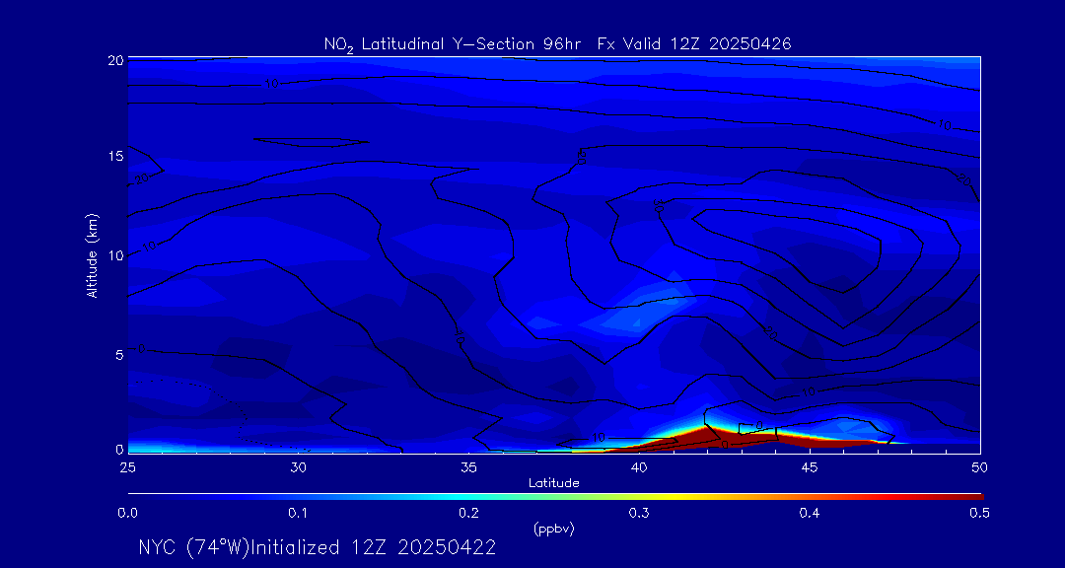Click the '(ppbv)' units label under colorbar
The width and height of the screenshot is (1065, 568).
[x=554, y=531]
